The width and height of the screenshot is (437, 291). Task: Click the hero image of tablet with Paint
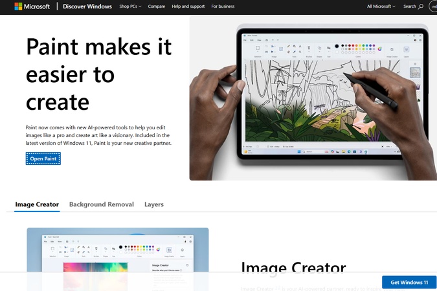pos(313,98)
